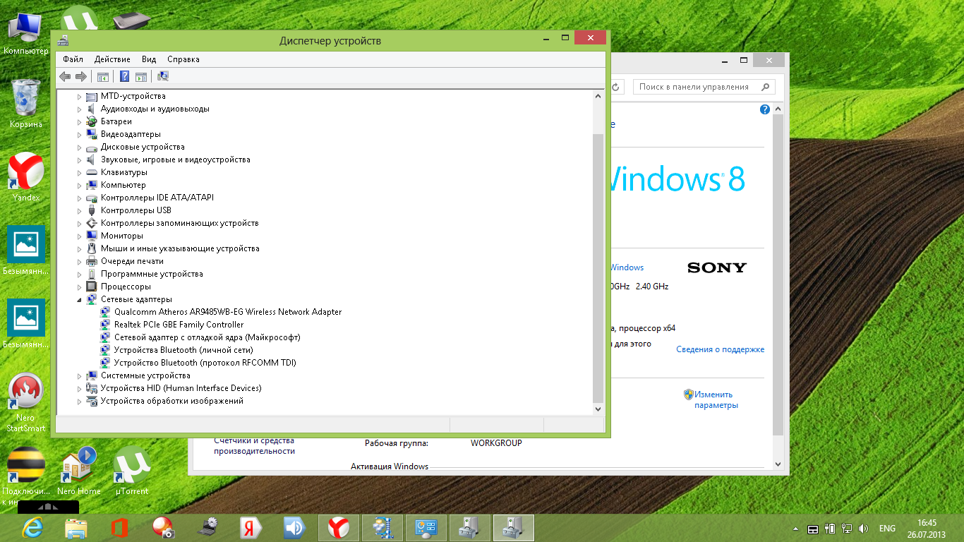Collapse the Сетевые адаптеры tree node

80,300
